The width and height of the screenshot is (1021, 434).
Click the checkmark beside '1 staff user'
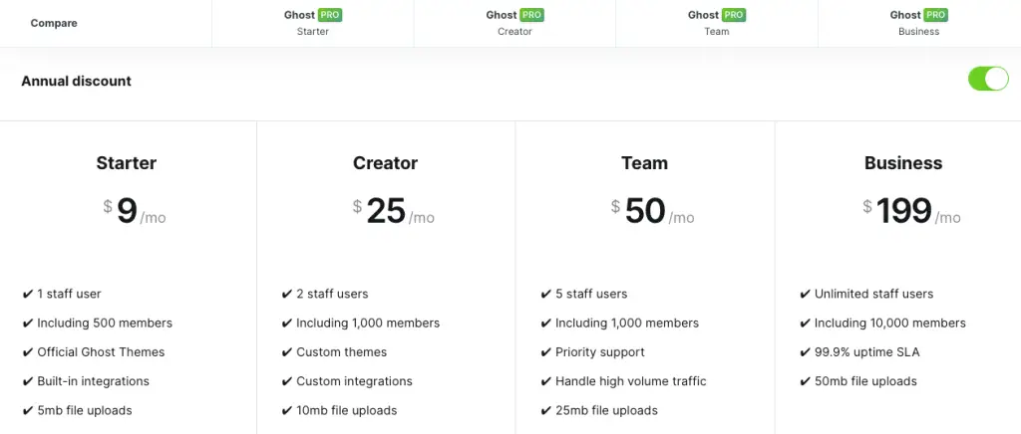(x=27, y=295)
